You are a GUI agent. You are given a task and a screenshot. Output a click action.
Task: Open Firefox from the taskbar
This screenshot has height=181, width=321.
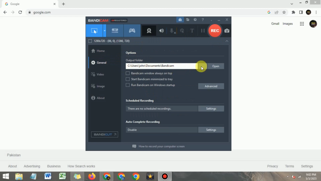click(x=92, y=176)
